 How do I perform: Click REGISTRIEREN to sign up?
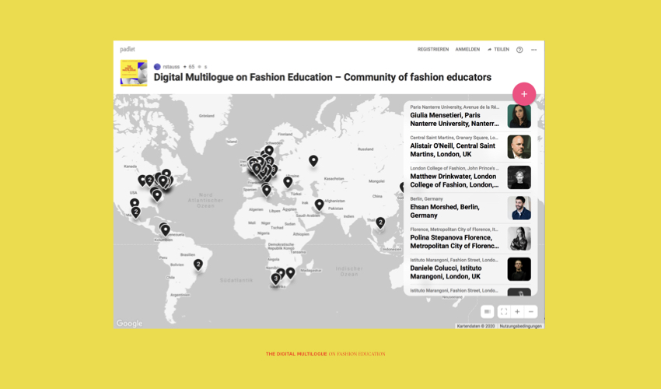click(433, 50)
